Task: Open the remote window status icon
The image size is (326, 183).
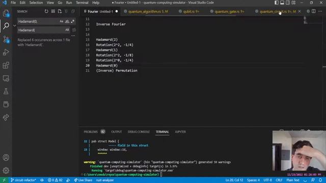Action: click(4, 180)
